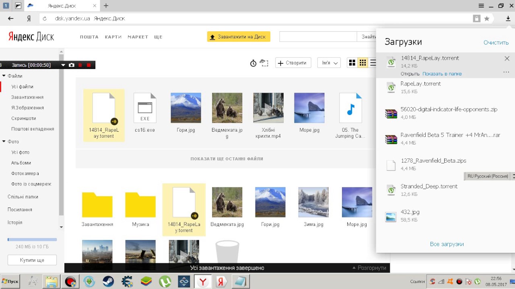
Task: Open Фотокамера in the sidebar
Action: click(25, 173)
